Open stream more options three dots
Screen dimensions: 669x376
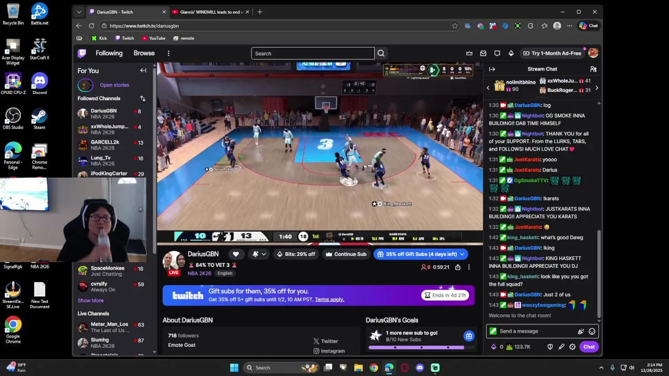point(469,267)
